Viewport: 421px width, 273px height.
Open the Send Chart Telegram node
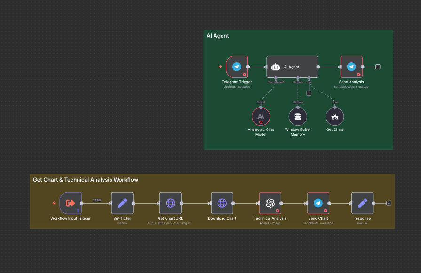coord(318,203)
